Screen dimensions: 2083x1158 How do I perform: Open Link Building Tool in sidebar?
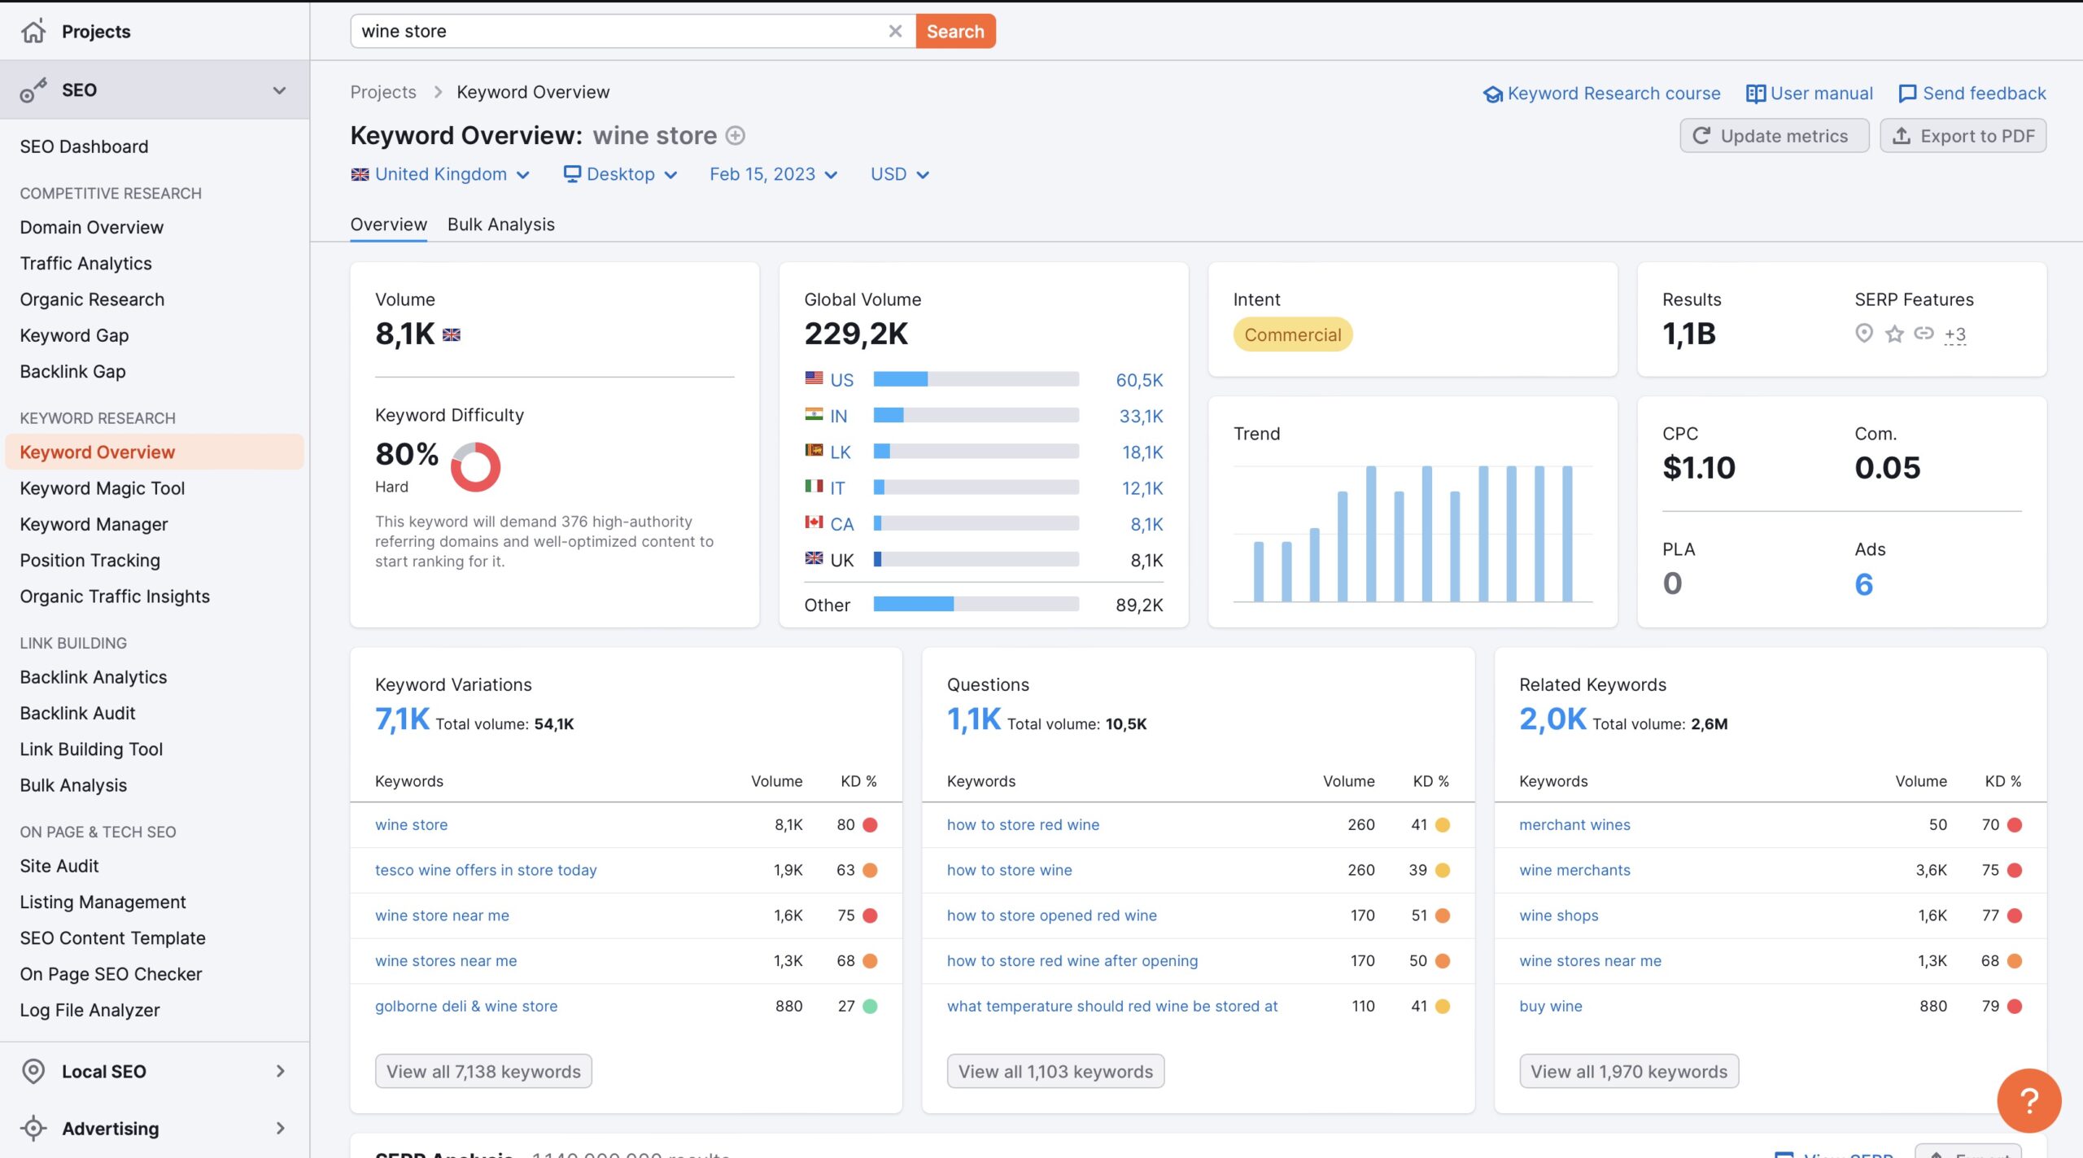click(x=91, y=749)
